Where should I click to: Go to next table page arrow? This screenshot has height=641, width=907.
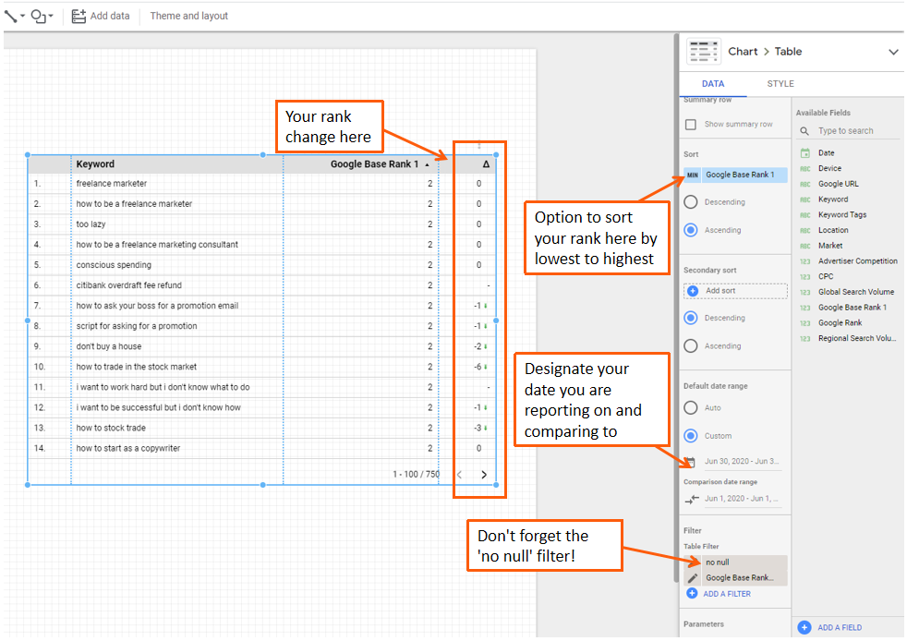[484, 474]
